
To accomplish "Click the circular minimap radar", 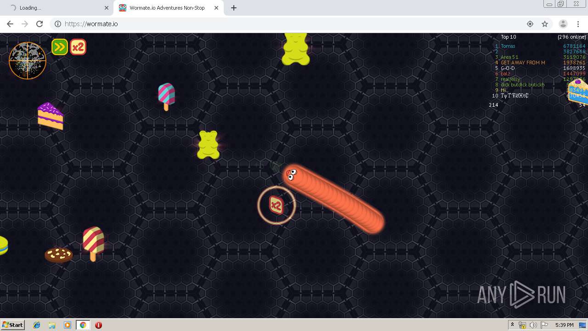I will 28,61.
